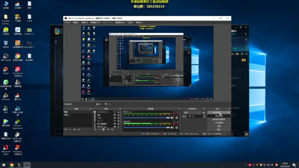Open the Origin desktop shortcut
The height and width of the screenshot is (168, 299).
tap(6, 70)
